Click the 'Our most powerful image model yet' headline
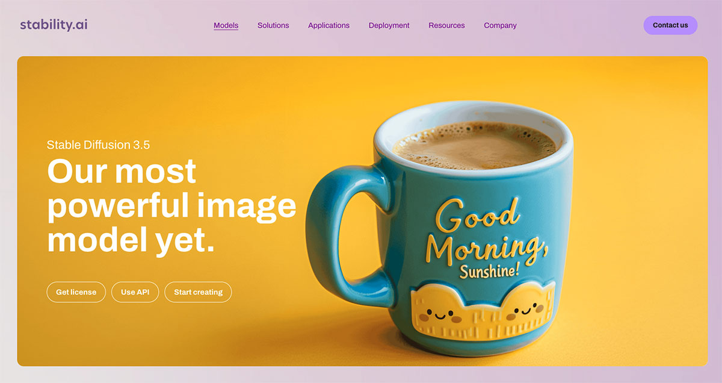This screenshot has width=722, height=383. (x=171, y=206)
